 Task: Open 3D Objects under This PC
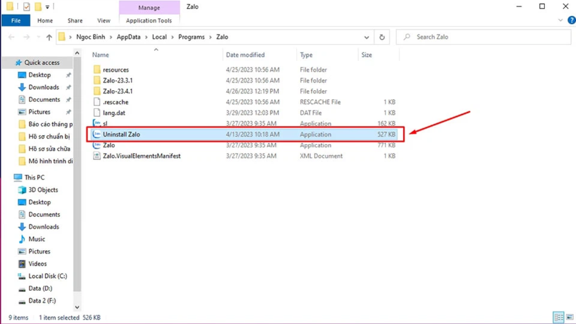click(x=43, y=190)
